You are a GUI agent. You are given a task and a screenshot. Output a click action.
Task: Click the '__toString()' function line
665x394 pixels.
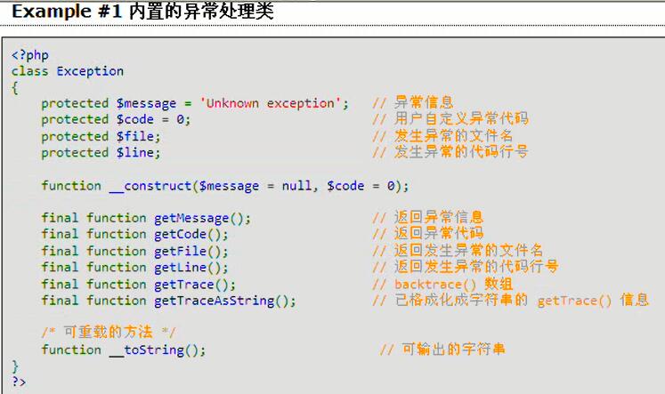click(x=124, y=350)
